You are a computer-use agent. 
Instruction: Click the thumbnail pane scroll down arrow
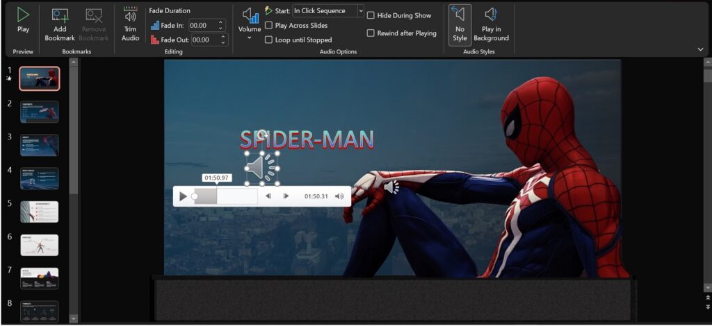(x=73, y=319)
